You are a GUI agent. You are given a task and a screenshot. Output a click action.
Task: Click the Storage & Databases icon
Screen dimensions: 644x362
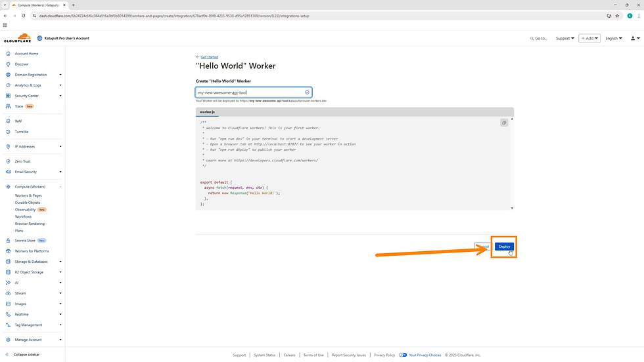click(x=8, y=262)
